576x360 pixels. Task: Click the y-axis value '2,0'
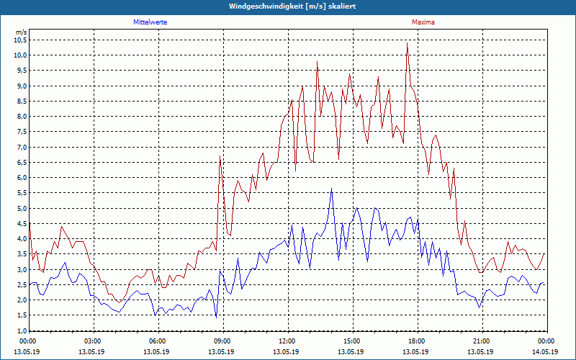pos(22,300)
